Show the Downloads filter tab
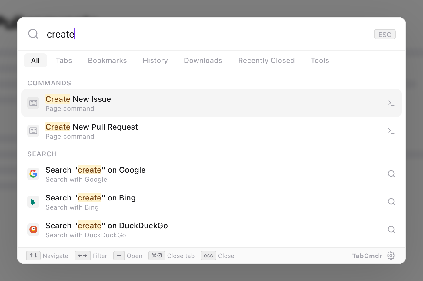Image resolution: width=423 pixels, height=281 pixels. pos(203,61)
